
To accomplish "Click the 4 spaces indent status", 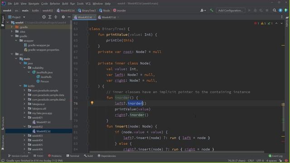I will [271, 161].
